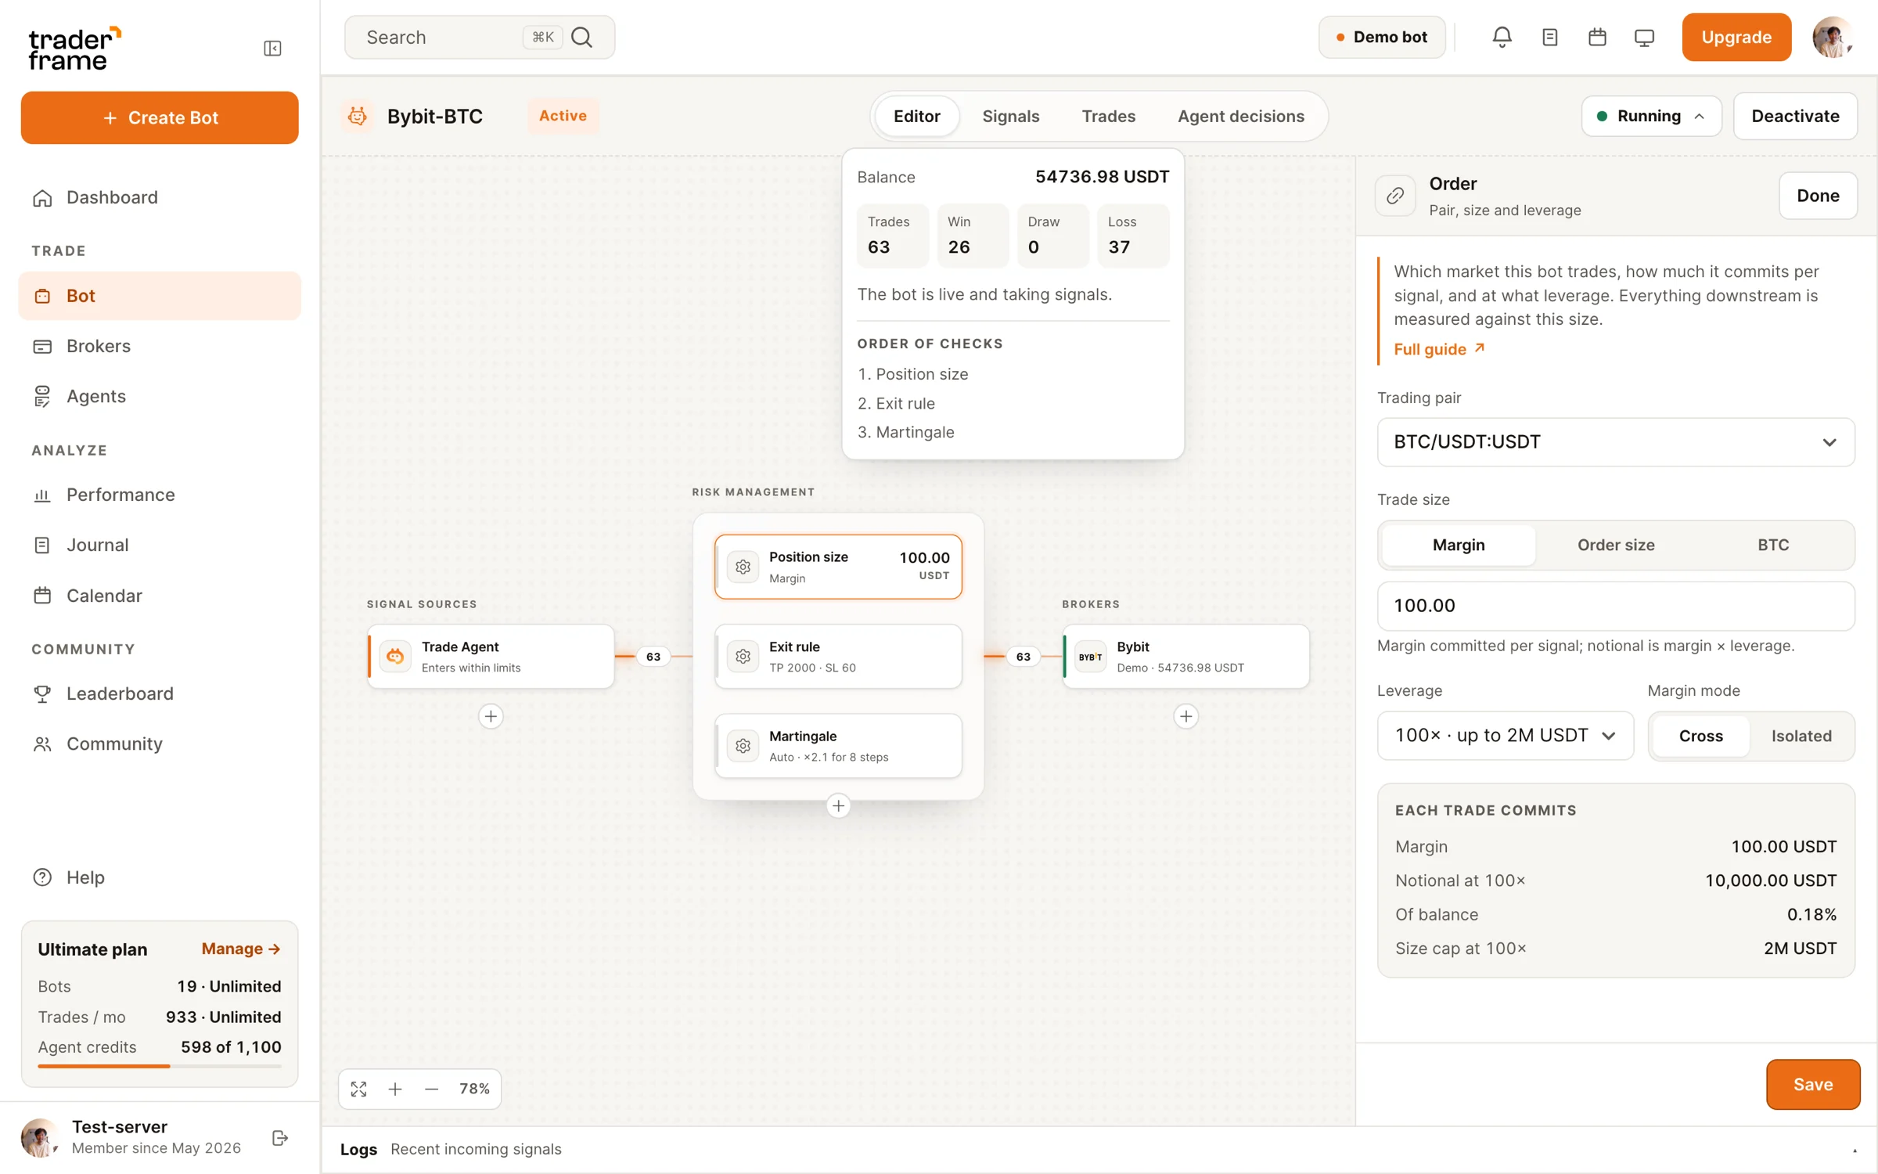1878x1174 pixels.
Task: Collapse the Running status popover
Action: (x=1651, y=116)
